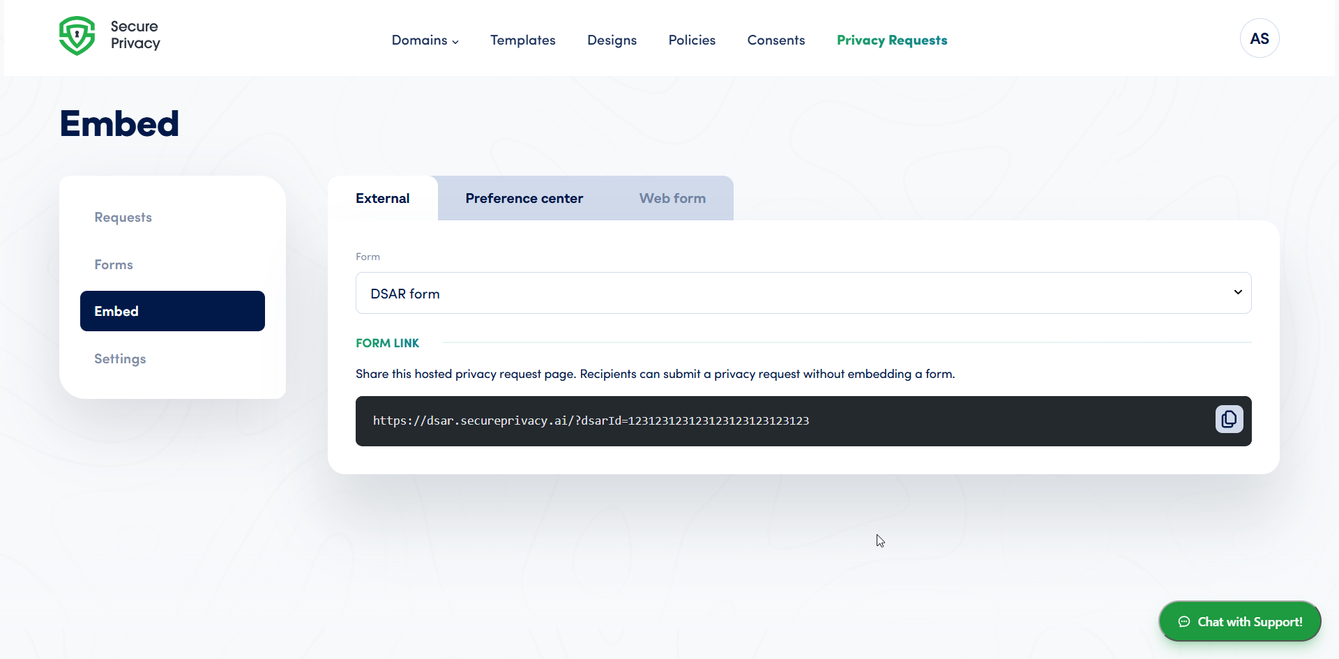Image resolution: width=1339 pixels, height=659 pixels.
Task: Click the Embed page heading
Action: (119, 123)
